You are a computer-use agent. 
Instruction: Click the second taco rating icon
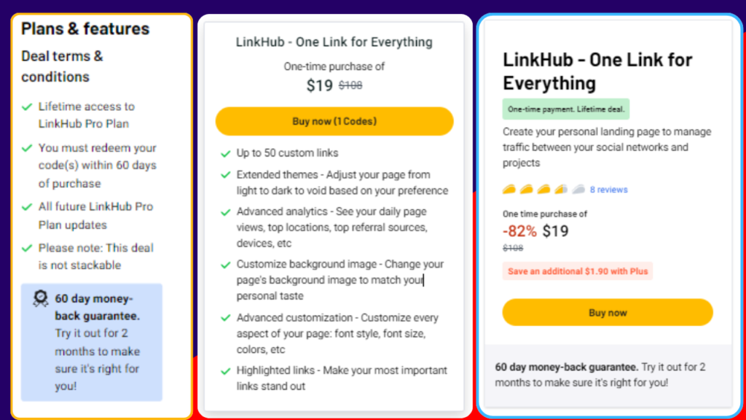(526, 190)
